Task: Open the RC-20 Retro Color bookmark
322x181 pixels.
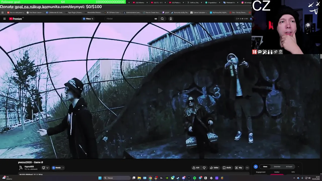Action: 112,12
